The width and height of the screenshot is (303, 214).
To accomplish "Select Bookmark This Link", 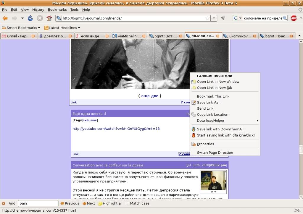I will [225, 96].
